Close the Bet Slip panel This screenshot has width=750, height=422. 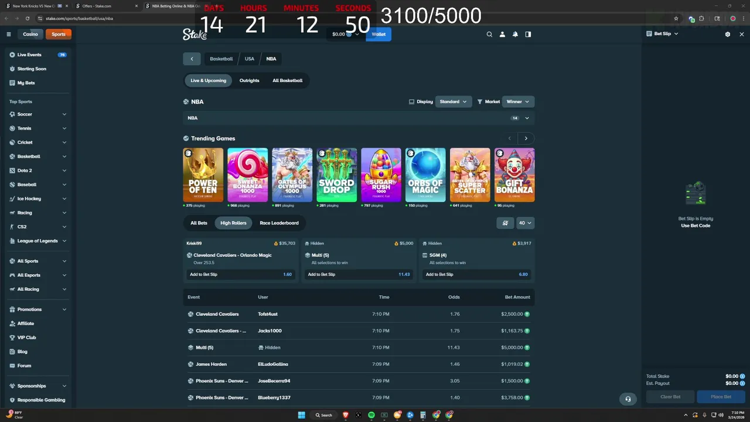(742, 34)
